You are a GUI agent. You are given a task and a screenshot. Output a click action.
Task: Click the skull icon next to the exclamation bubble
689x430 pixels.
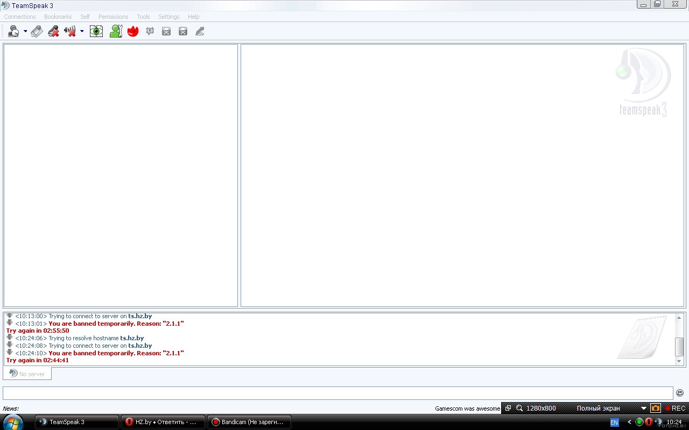pyautogui.click(x=166, y=32)
